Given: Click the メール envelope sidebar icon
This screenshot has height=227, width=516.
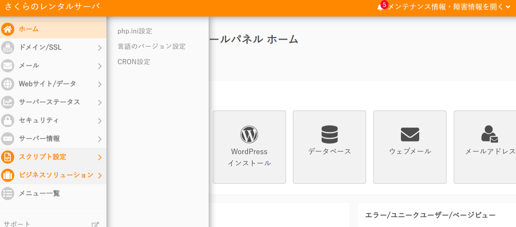Looking at the screenshot, I should point(8,66).
